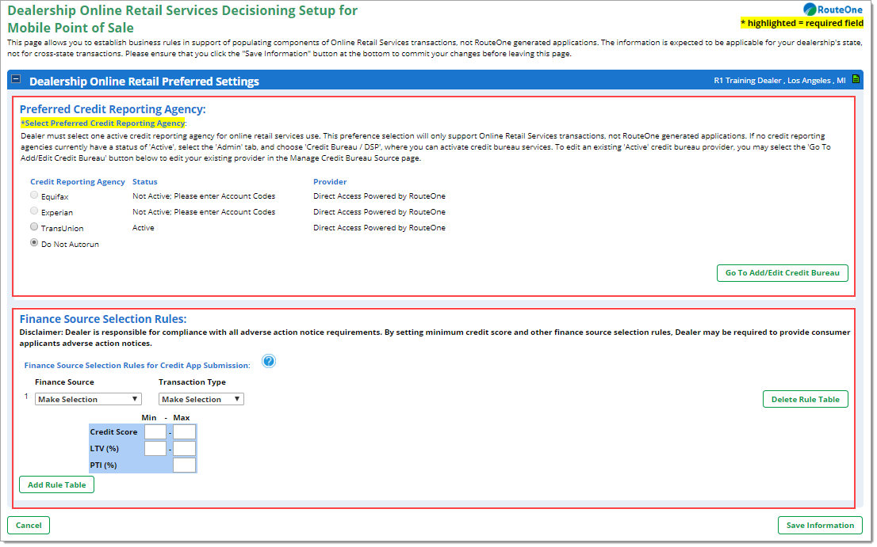This screenshot has width=877, height=547.
Task: Click TransUnion's 'Active' status text
Action: [144, 228]
